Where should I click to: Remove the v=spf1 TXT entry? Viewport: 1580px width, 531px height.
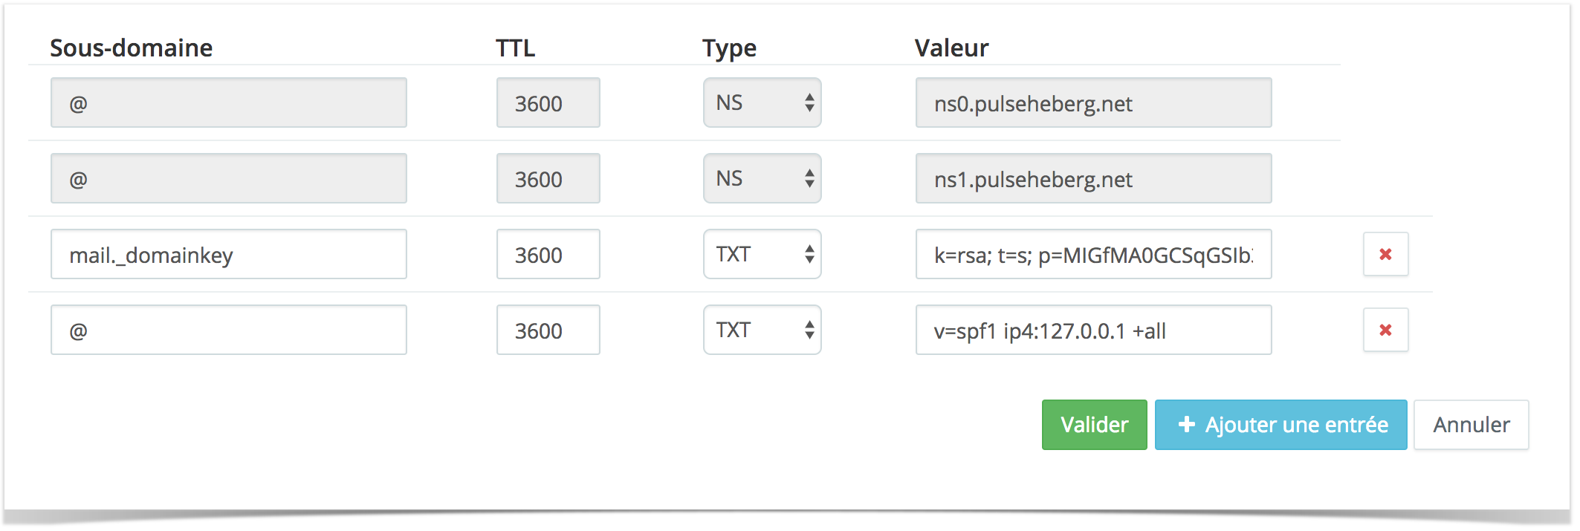coord(1385,330)
